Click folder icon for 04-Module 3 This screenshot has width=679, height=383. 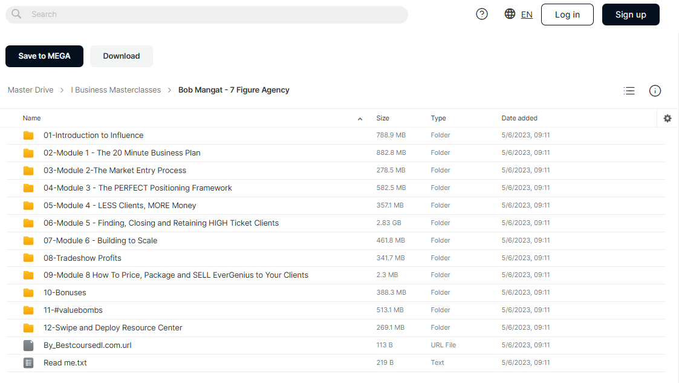[x=28, y=188]
